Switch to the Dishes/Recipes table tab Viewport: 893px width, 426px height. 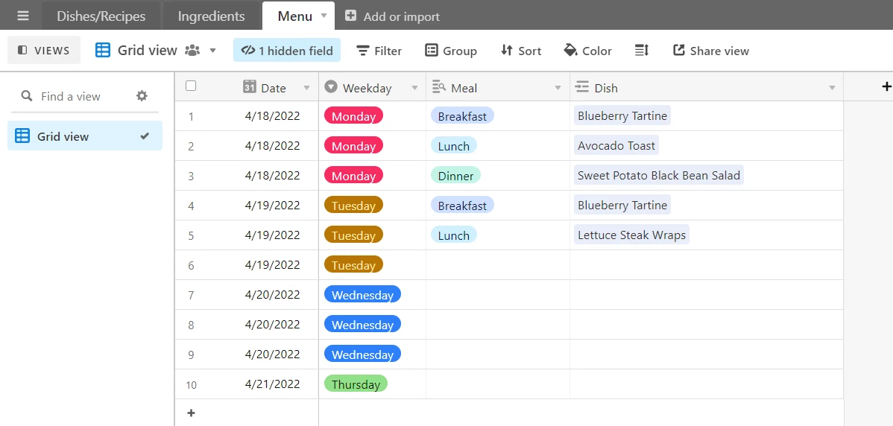point(101,16)
